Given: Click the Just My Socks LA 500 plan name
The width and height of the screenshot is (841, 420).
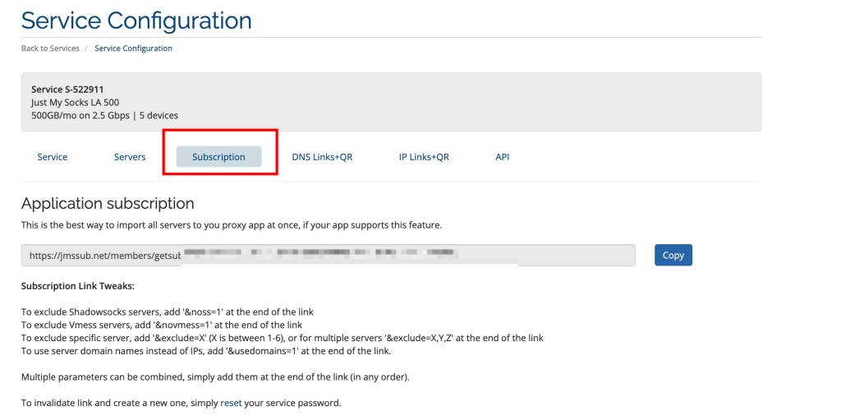Looking at the screenshot, I should pos(75,102).
